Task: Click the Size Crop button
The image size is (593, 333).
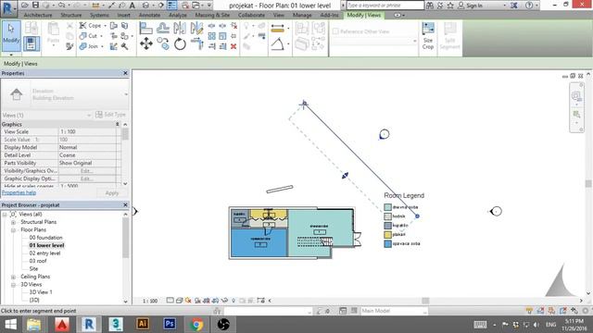Action: click(428, 36)
